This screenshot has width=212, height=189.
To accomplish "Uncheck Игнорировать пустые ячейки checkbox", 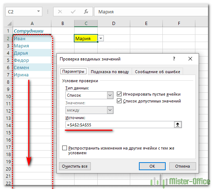I will tap(119, 94).
